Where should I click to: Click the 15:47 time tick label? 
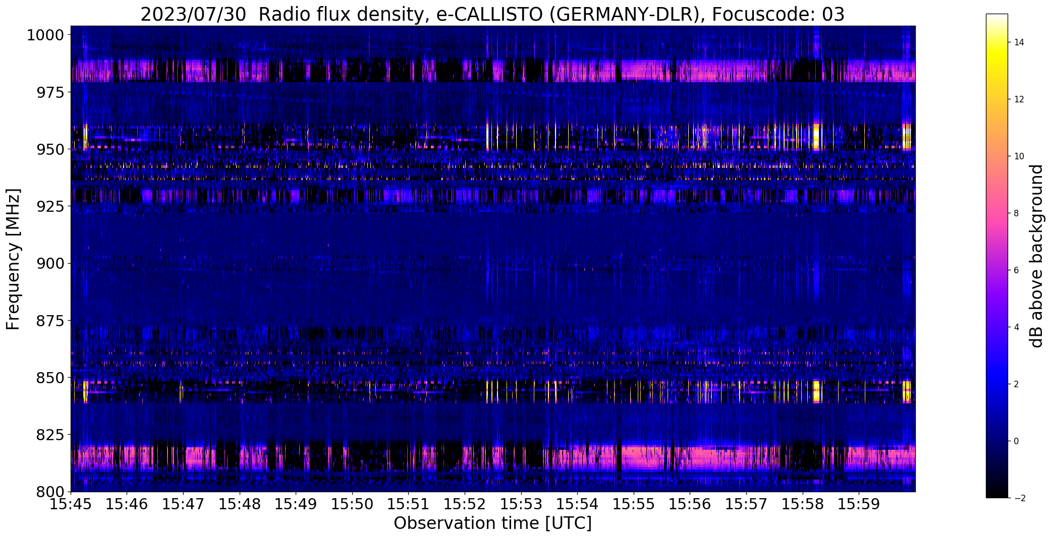tap(183, 504)
